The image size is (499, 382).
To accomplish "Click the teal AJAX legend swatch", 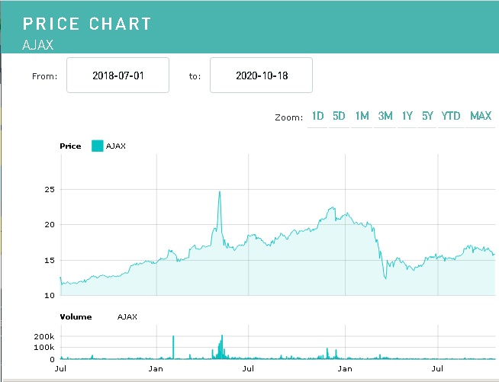I will [x=97, y=146].
